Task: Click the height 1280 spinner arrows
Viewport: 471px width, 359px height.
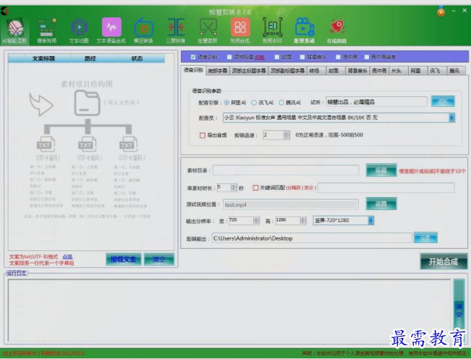Action: point(303,221)
